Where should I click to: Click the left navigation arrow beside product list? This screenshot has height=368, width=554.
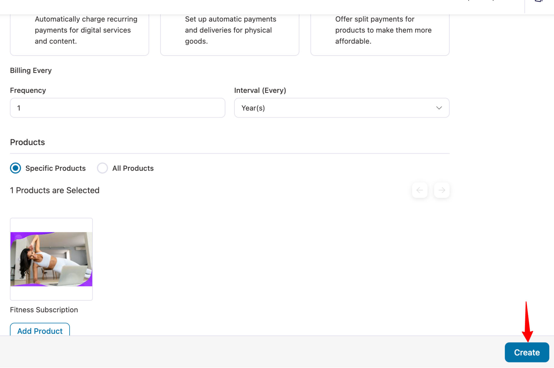click(420, 190)
